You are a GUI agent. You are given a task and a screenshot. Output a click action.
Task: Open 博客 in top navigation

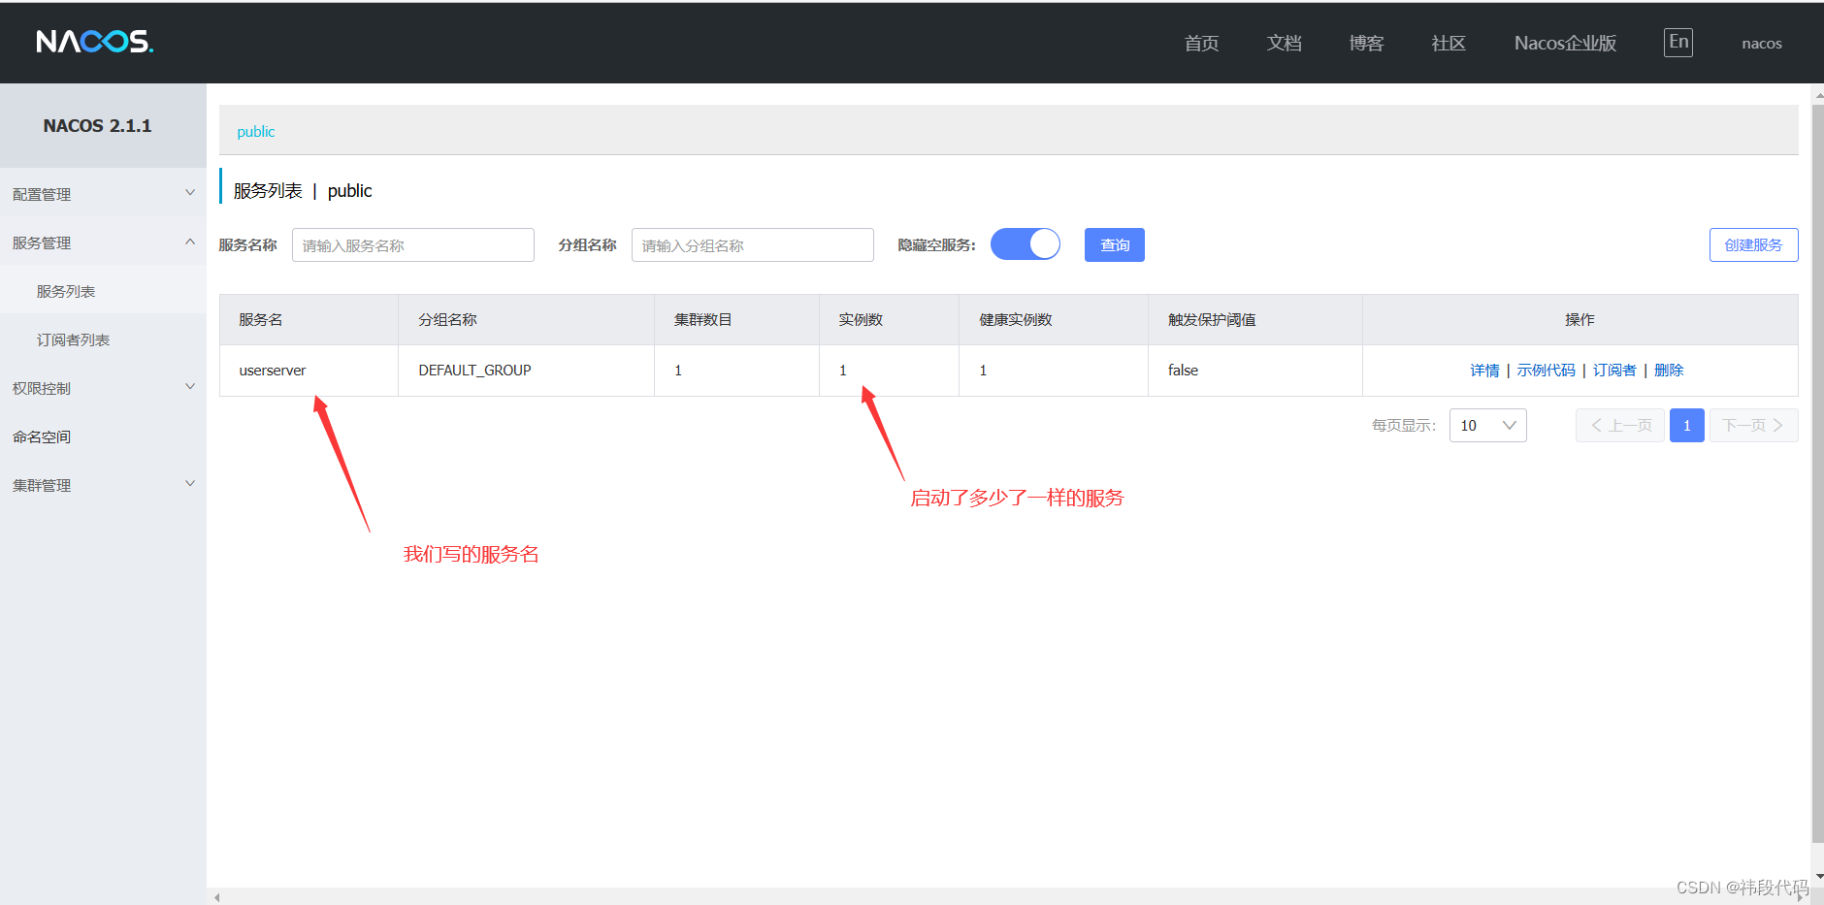1366,43
